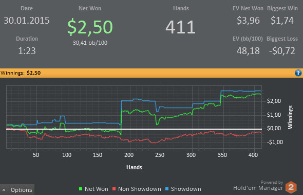The height and width of the screenshot is (195, 303).
Task: Expand the Options panel arrow
Action: coord(4,190)
